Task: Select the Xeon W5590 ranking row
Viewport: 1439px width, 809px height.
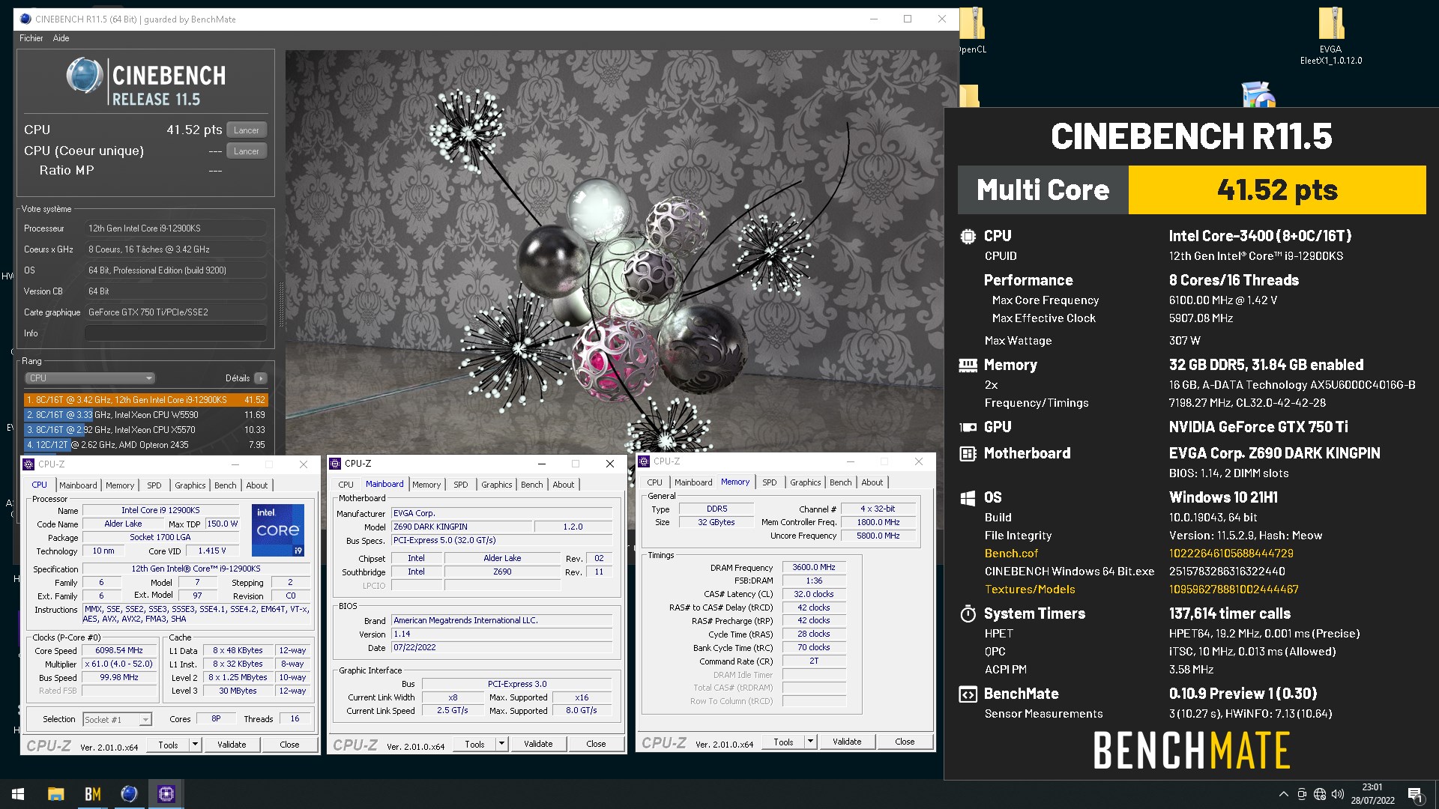Action: point(146,415)
